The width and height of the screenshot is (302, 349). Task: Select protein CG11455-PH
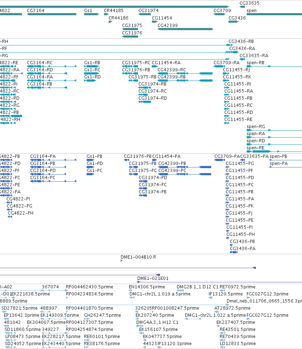[x=241, y=234]
